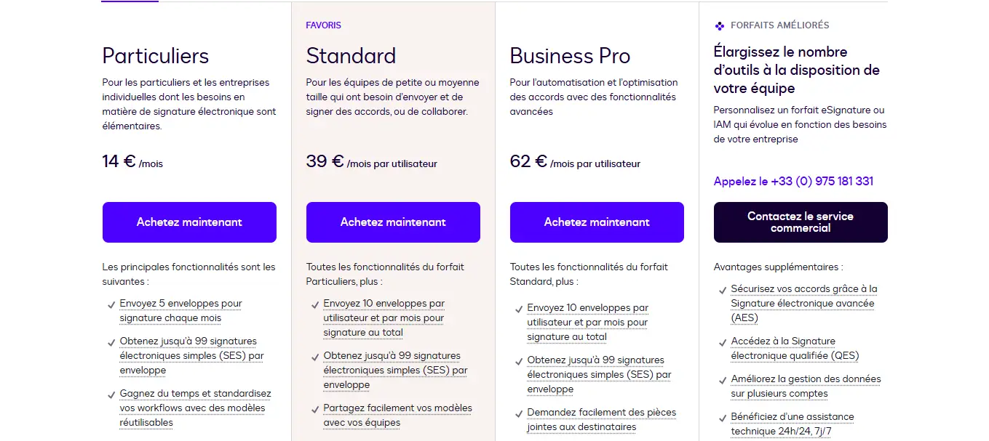The width and height of the screenshot is (989, 441).
Task: Click "Achetez maintenant" under Business Pro
Action: pos(597,222)
